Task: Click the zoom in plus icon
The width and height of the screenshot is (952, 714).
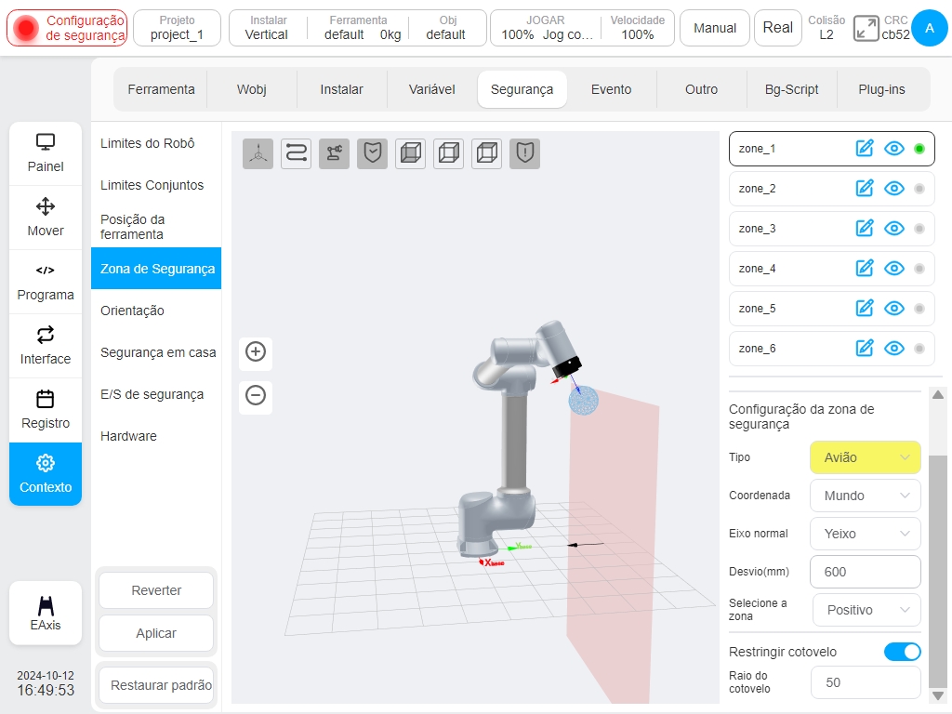Action: click(256, 351)
